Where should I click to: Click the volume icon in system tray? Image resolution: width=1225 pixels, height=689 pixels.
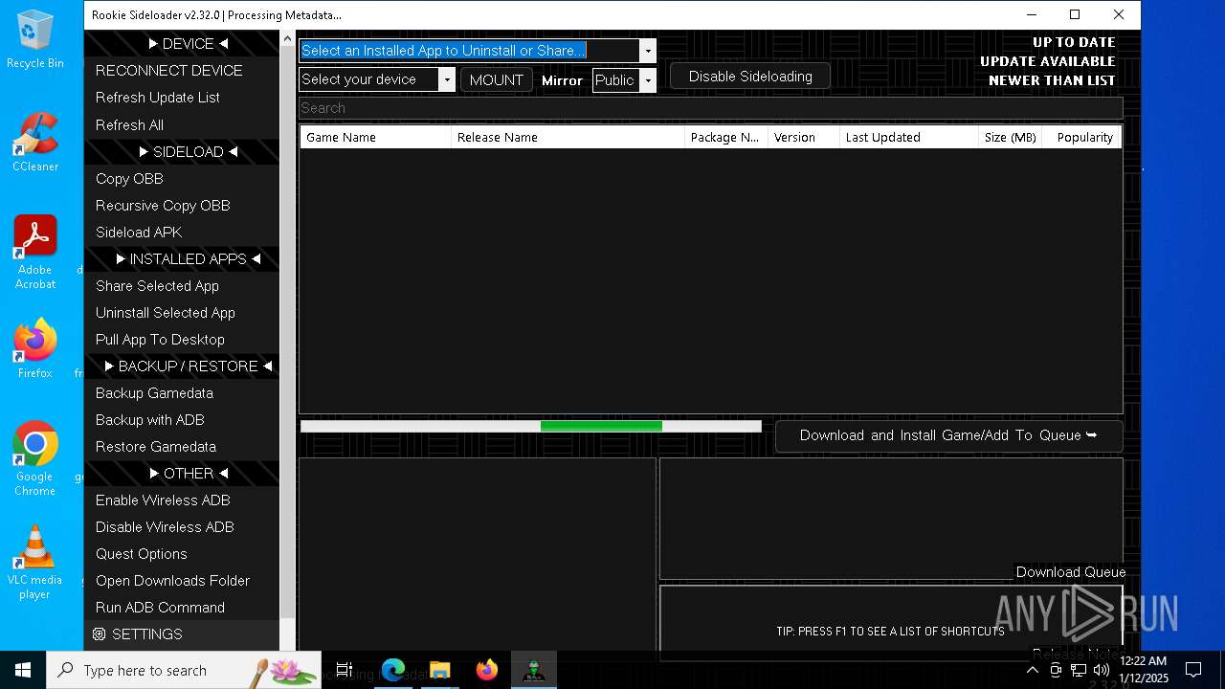click(x=1101, y=670)
